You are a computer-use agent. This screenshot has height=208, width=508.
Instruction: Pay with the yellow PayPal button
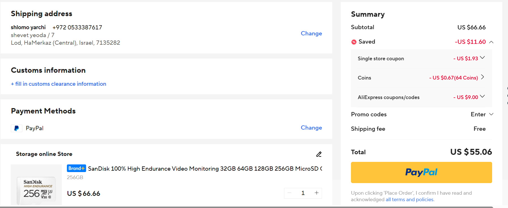(421, 172)
